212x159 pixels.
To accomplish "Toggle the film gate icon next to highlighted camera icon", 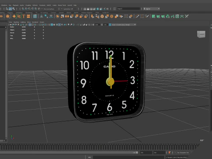I will point(33,25).
